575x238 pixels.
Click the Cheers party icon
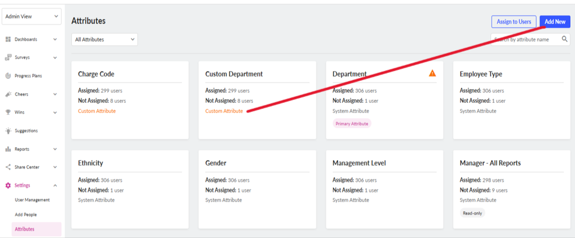pyautogui.click(x=8, y=94)
